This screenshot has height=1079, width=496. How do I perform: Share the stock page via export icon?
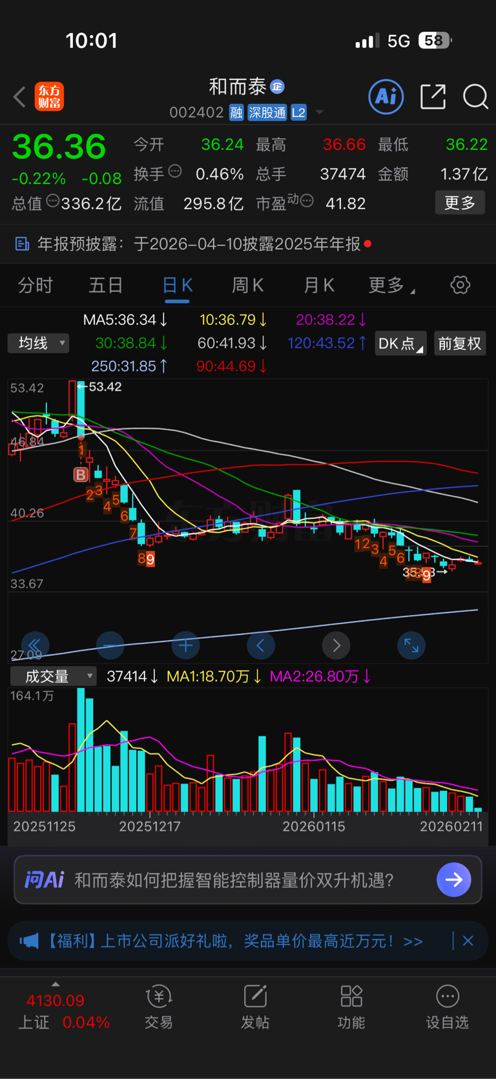tap(433, 97)
